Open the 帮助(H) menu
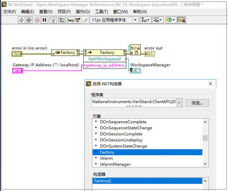 (x=140, y=12)
